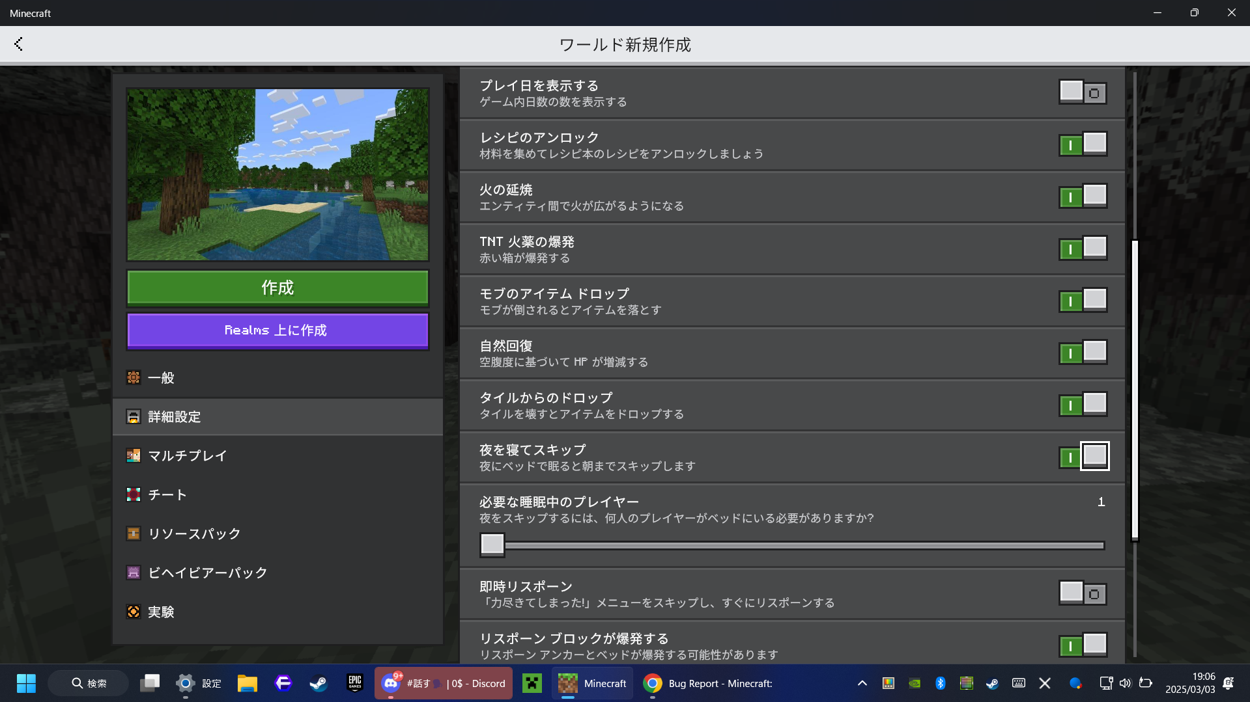Turn off 夜を寝てスキップ toggle
The image size is (1250, 702).
tap(1083, 457)
